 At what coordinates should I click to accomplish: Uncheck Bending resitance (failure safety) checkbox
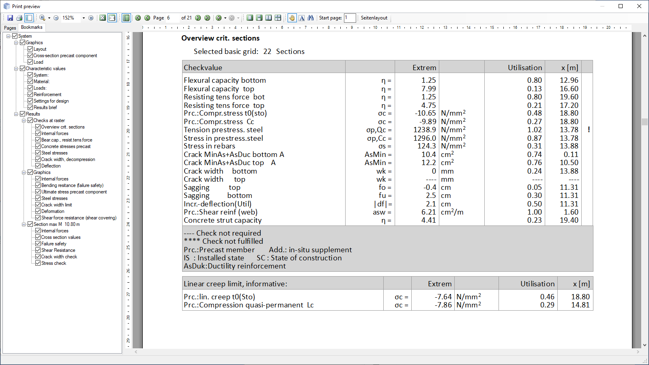click(38, 185)
